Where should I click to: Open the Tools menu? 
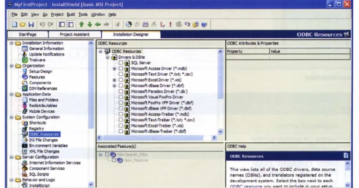point(83,14)
